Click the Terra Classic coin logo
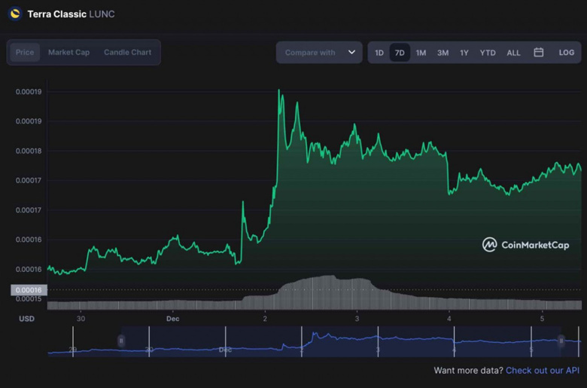This screenshot has height=388, width=587. point(14,14)
